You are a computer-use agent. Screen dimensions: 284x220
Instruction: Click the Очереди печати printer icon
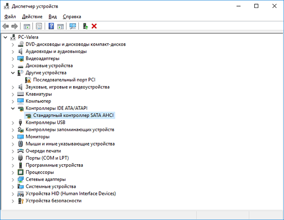pos(20,151)
